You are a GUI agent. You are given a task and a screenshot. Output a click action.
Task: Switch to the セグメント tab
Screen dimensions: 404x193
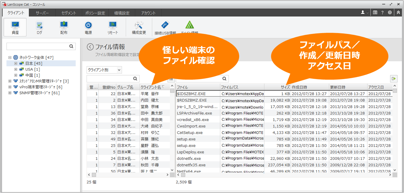[69, 13]
